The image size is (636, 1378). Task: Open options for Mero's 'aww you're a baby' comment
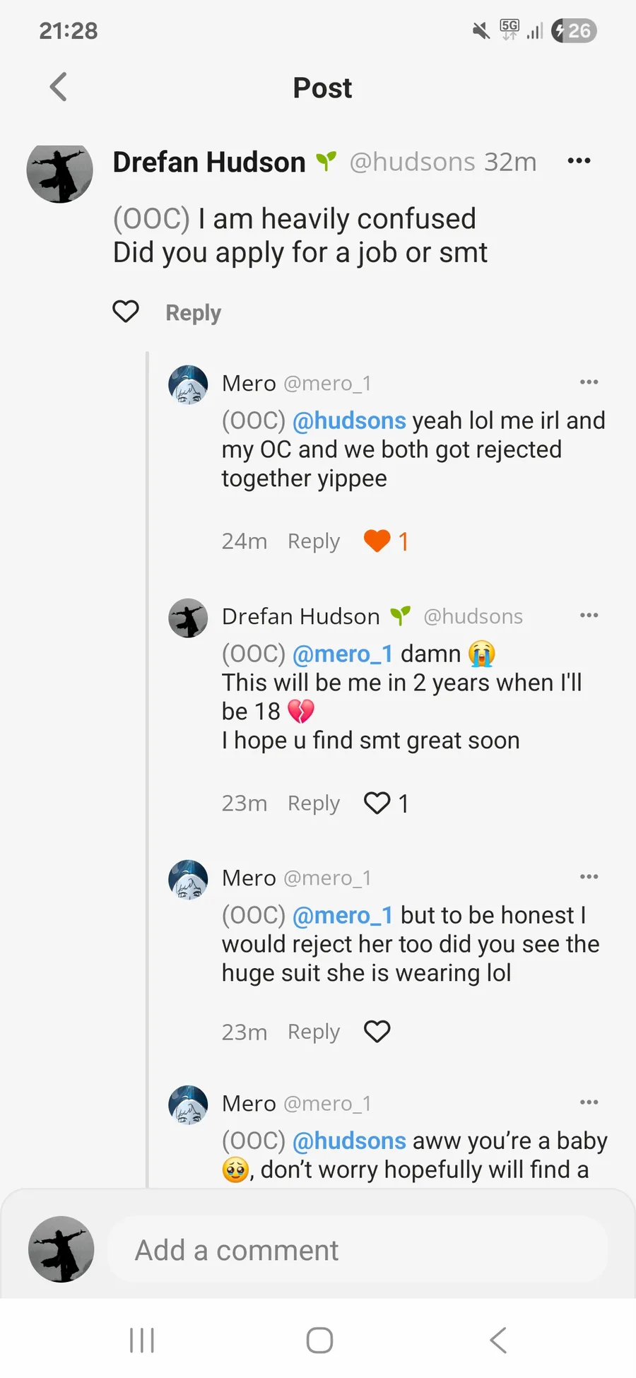pyautogui.click(x=589, y=1102)
